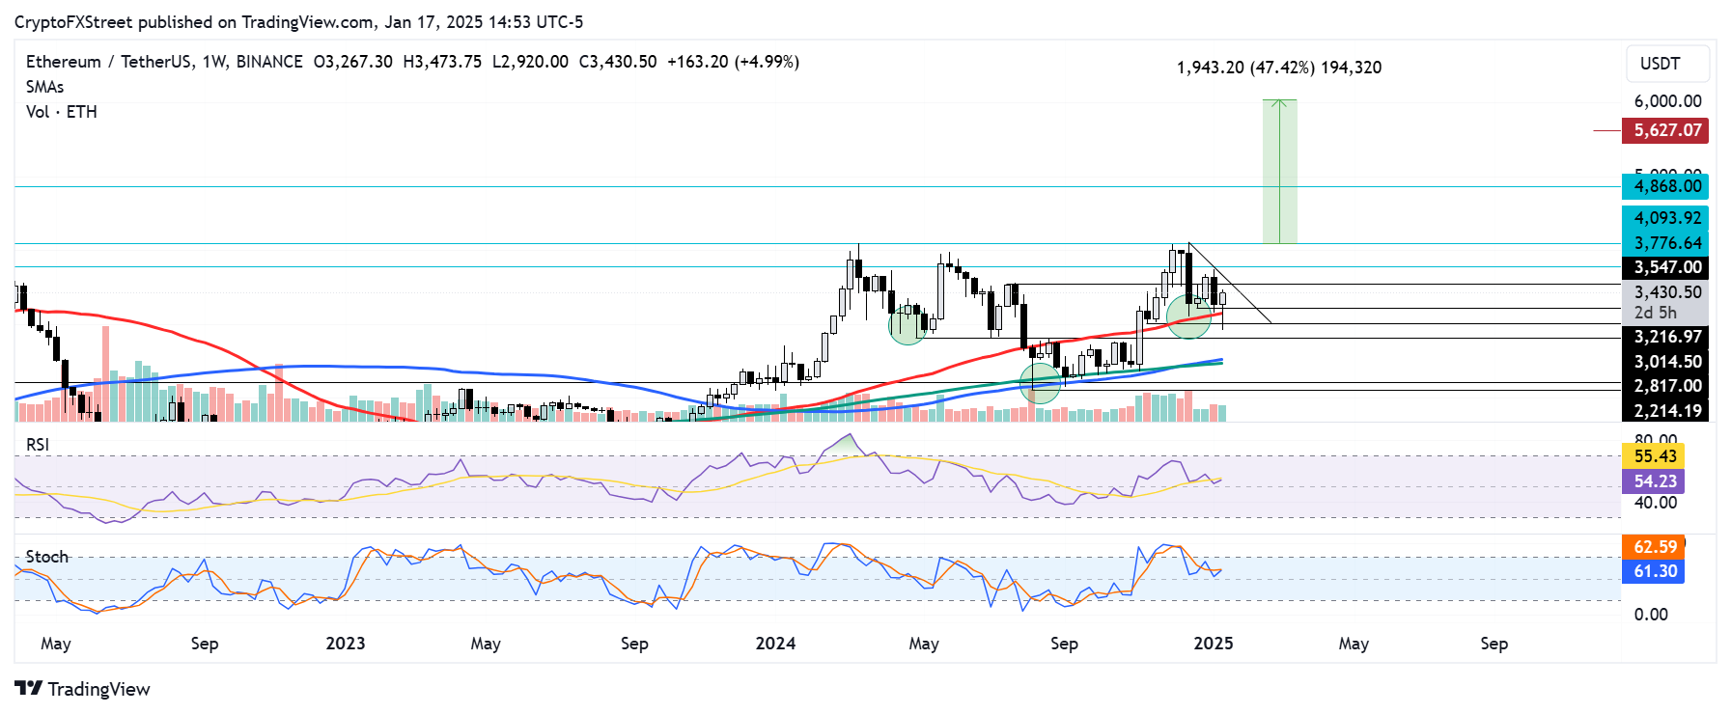Click the RSI value 54.23 label
The image size is (1731, 714).
tap(1654, 481)
